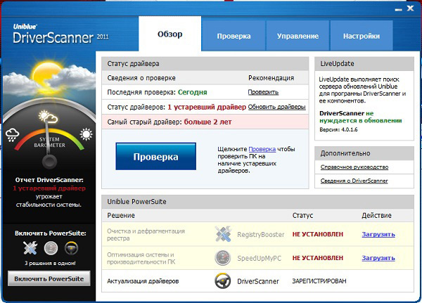422x303 pixels.
Task: Click the Рекомендация column header
Action: [271, 78]
